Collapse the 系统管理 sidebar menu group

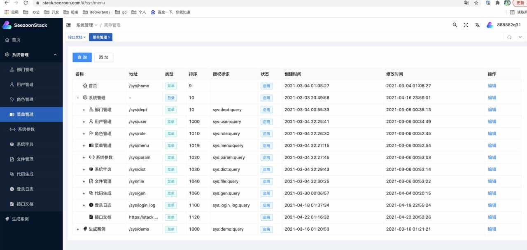click(x=55, y=55)
